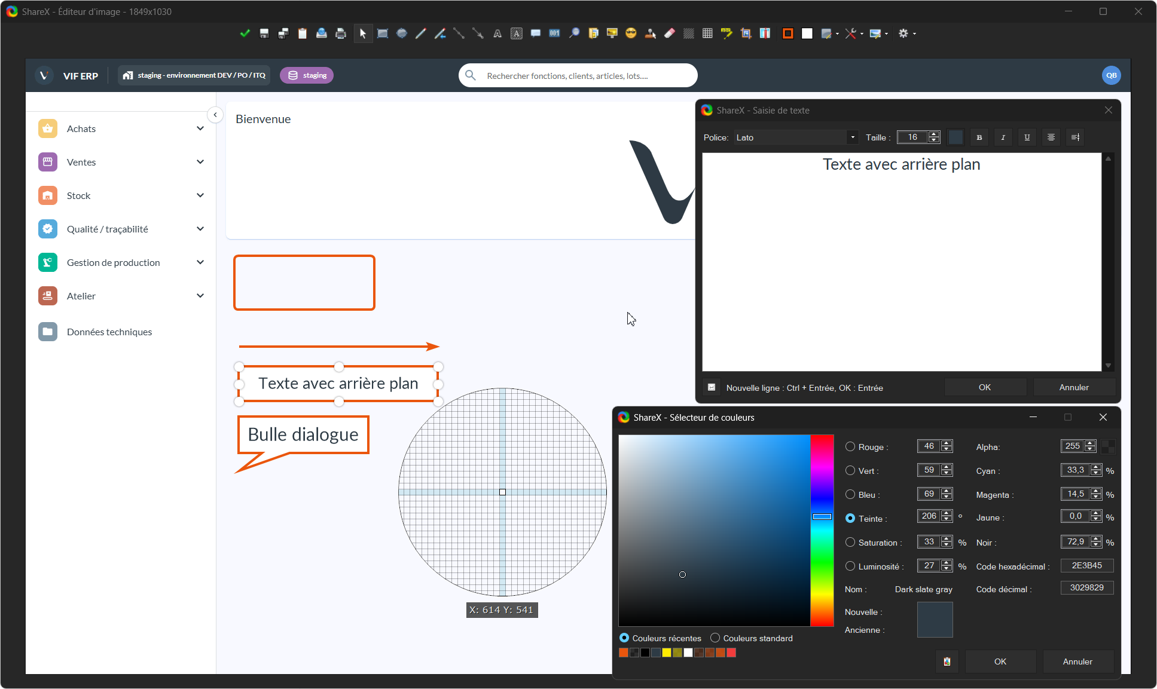Click Annuler in text entry dialog
Screen dimensions: 1157x689
1074,387
